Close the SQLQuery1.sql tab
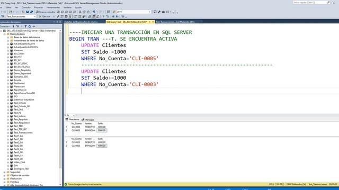The width and height of the screenshot is (339, 190). pos(153,22)
